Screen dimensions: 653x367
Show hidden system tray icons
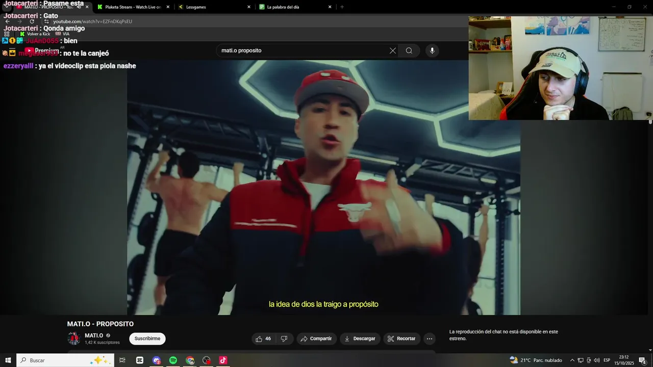572,360
